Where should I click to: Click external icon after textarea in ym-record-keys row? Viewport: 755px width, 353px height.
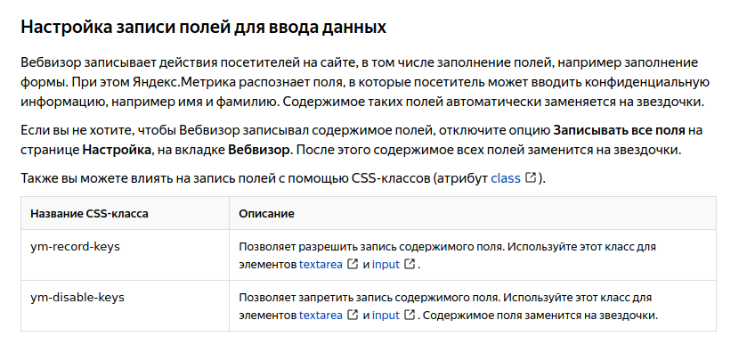point(353,264)
